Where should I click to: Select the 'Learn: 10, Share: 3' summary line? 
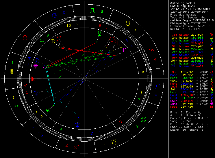pyautogui.click(x=187, y=130)
